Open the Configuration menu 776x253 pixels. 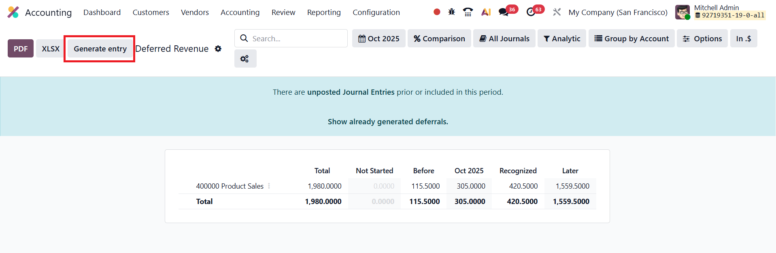tap(376, 13)
